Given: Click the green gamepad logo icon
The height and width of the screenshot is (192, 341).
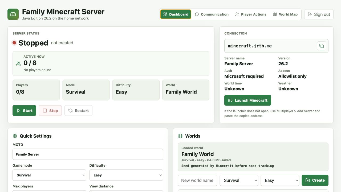Looking at the screenshot, I should click(x=13, y=14).
